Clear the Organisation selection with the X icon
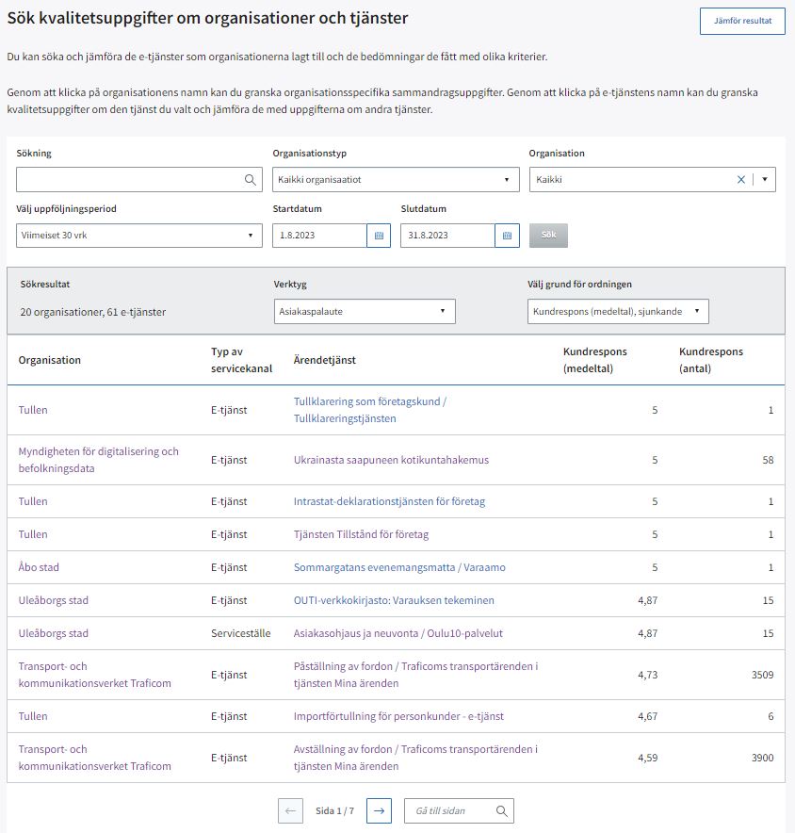Viewport: 795px width, 833px height. point(741,180)
